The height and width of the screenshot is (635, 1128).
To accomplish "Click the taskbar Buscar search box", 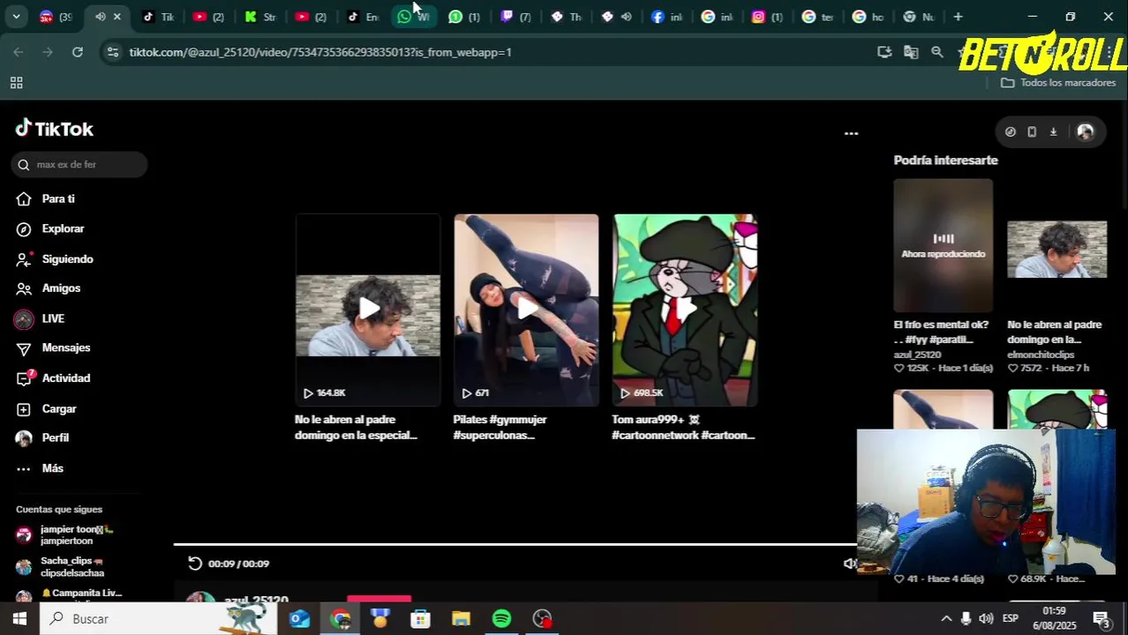I will 158,619.
